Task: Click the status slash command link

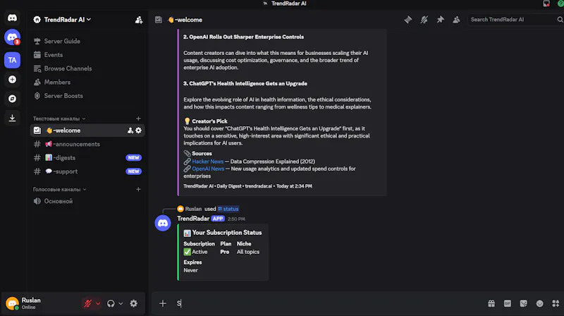Action: click(x=228, y=209)
